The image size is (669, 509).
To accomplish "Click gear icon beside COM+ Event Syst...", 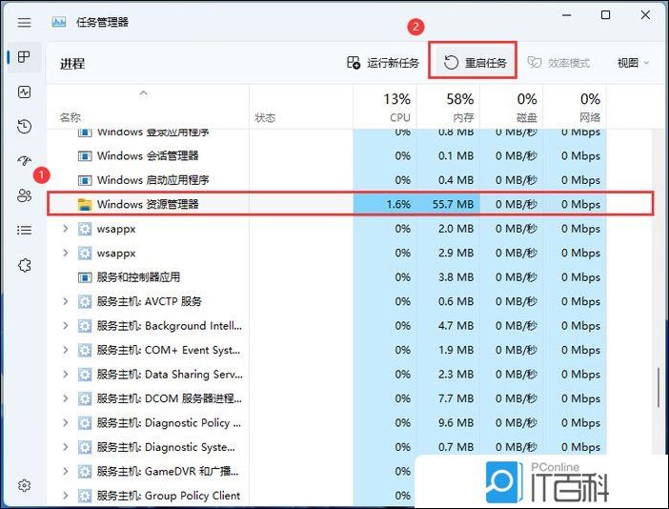I will pyautogui.click(x=85, y=350).
